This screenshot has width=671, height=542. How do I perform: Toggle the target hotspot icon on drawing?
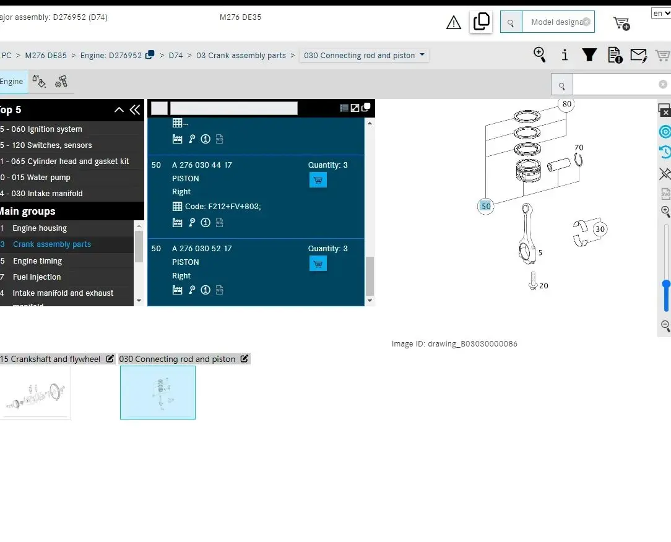665,131
